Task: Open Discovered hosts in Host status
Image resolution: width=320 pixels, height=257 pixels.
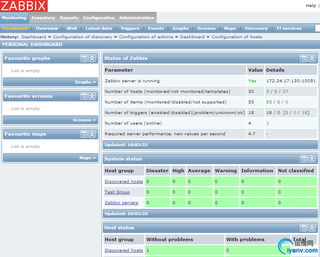Action: (x=124, y=250)
